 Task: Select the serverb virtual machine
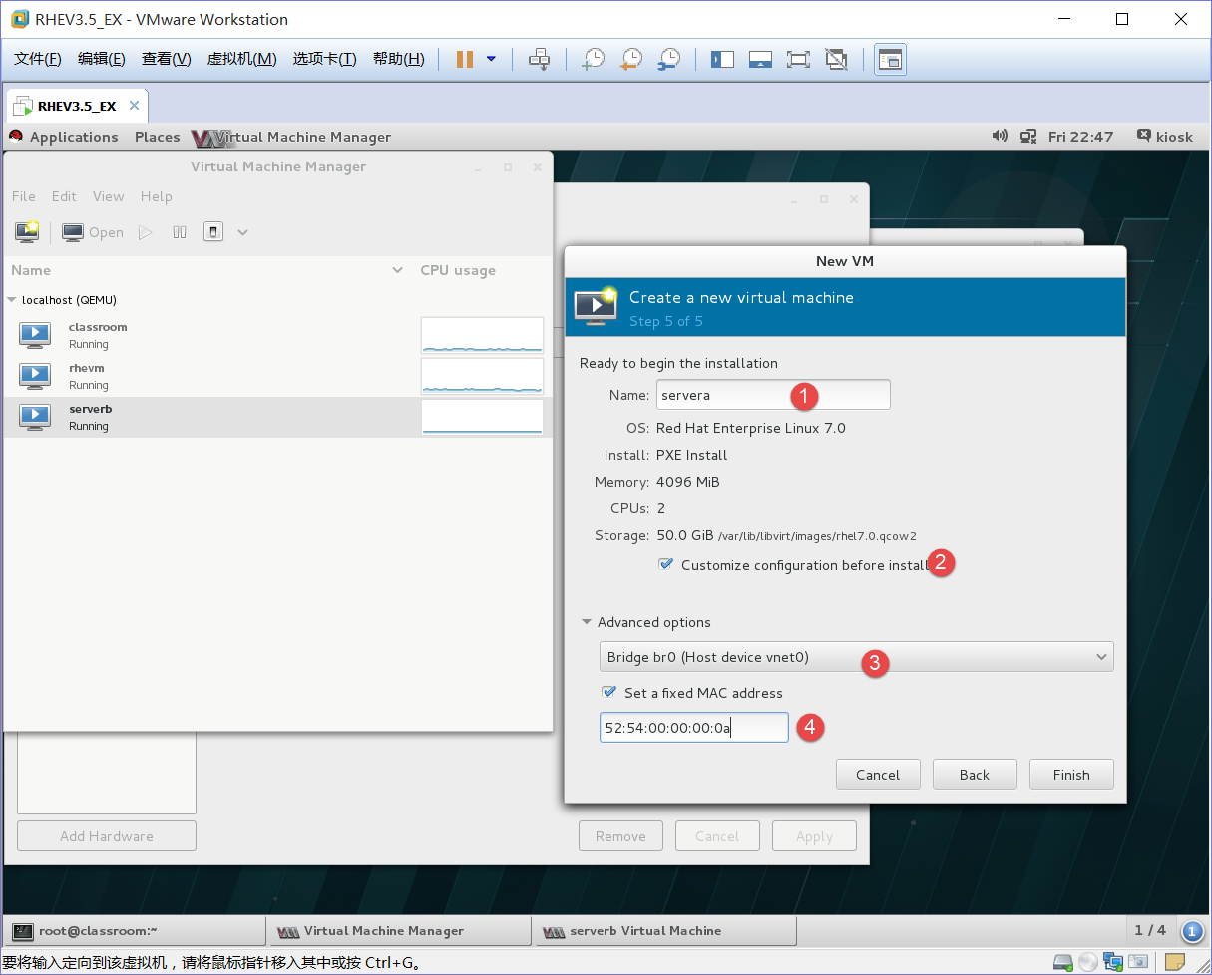(277, 417)
